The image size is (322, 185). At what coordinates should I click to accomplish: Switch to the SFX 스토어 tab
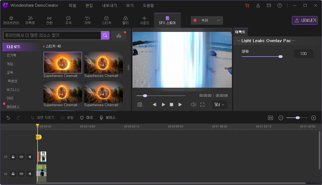point(167,20)
